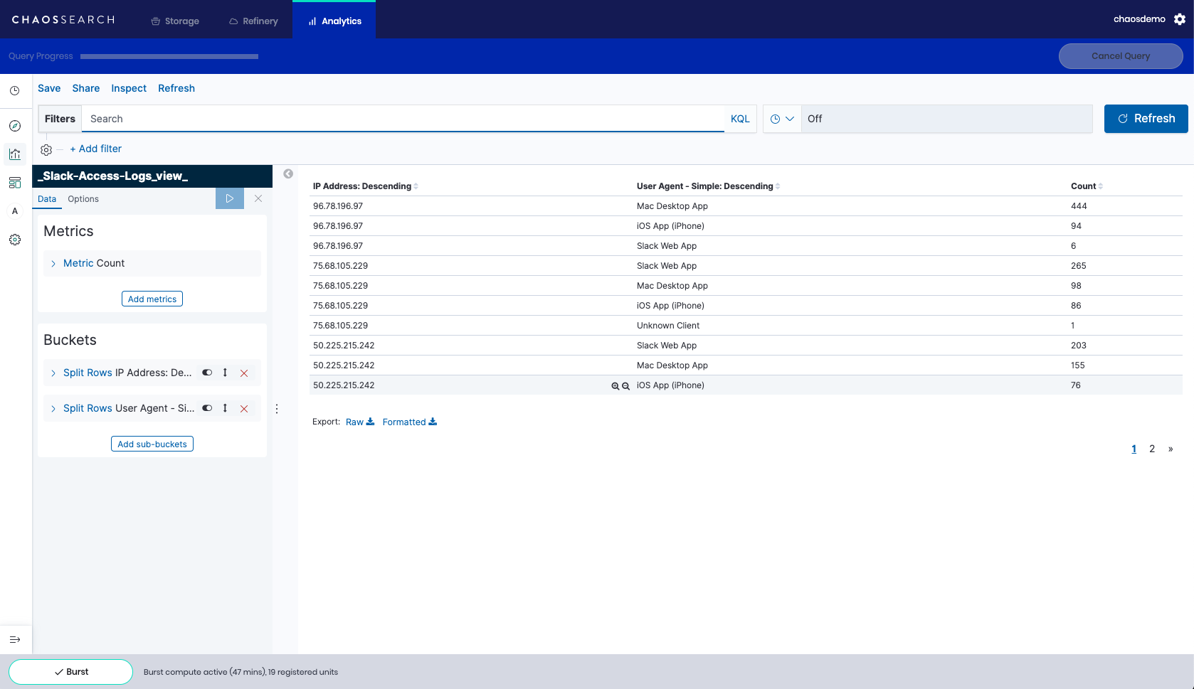The width and height of the screenshot is (1194, 689).
Task: Switch to the Data tab
Action: click(x=47, y=199)
